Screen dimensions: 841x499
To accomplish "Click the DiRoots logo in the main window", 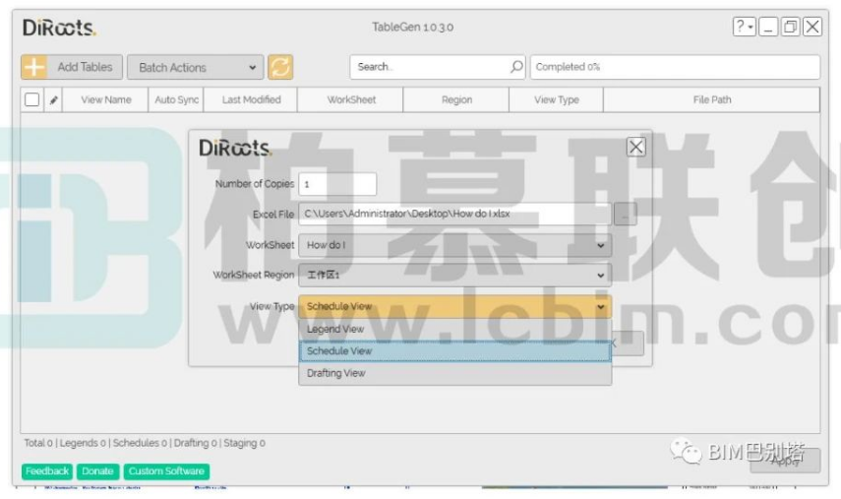I will [x=59, y=28].
